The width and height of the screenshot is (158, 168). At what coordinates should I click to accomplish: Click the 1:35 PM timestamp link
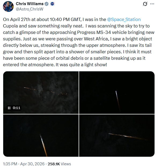pos(10,164)
